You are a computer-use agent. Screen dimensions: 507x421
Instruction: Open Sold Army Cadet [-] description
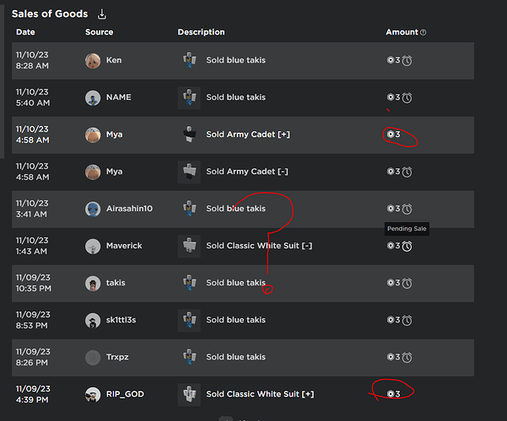coord(247,172)
